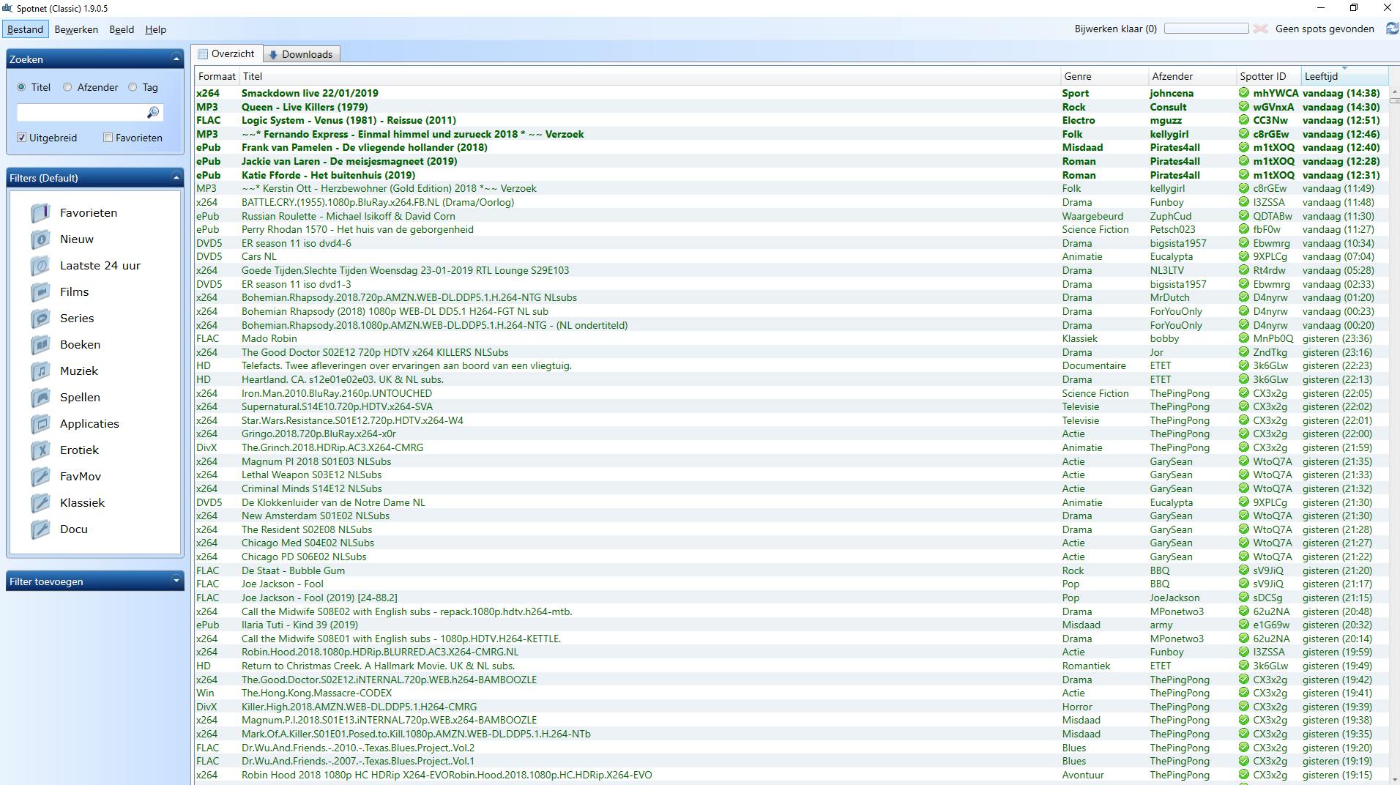Open the Help menu
This screenshot has height=785, width=1400.
[155, 29]
